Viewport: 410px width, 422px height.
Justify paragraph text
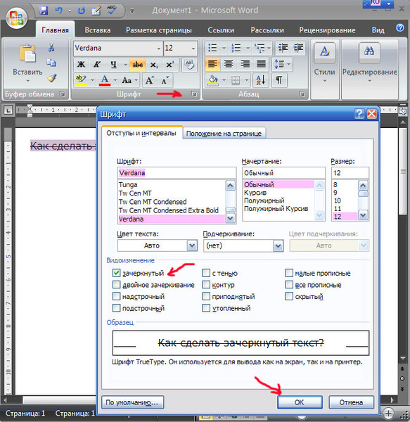[x=261, y=64]
